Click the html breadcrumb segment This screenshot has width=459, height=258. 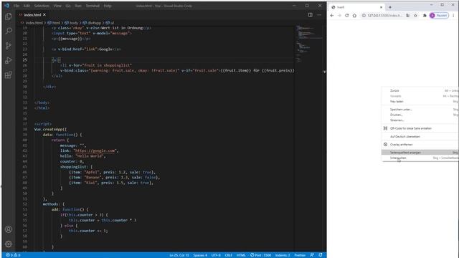[x=54, y=22]
